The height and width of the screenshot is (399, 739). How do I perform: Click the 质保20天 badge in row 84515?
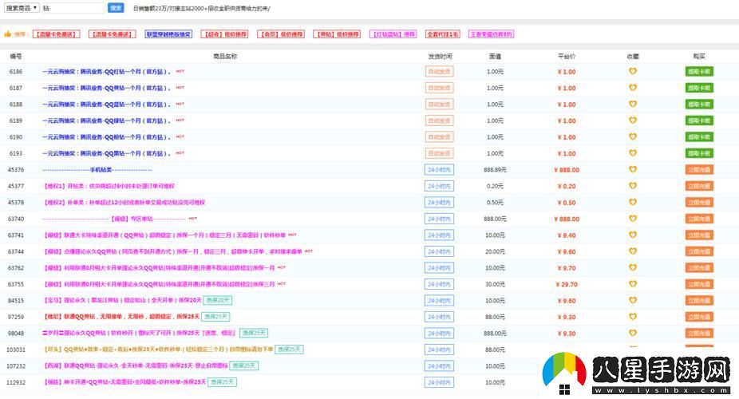pyautogui.click(x=217, y=300)
